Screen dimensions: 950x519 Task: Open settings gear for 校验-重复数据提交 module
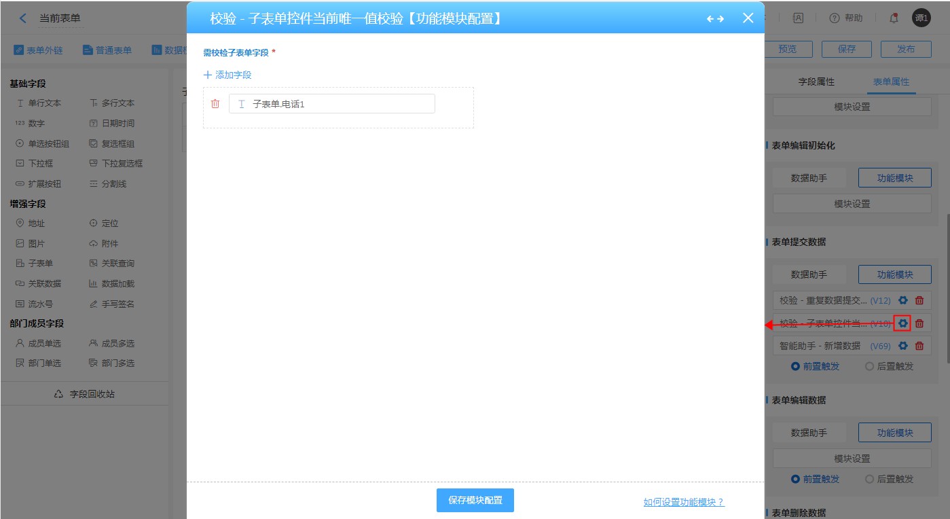(x=902, y=300)
